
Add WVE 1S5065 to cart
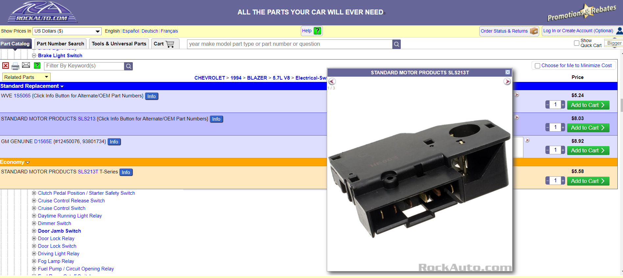(588, 105)
